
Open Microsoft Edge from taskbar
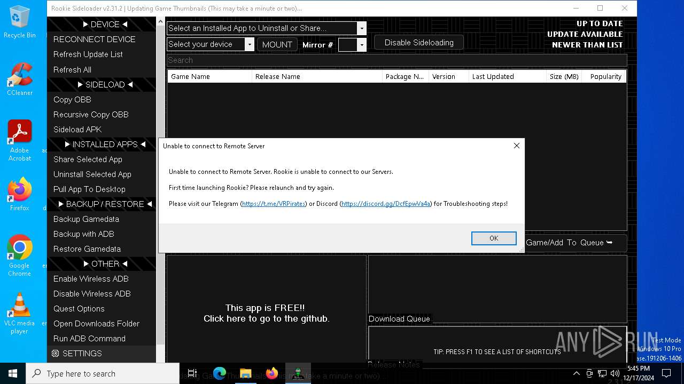(220, 373)
